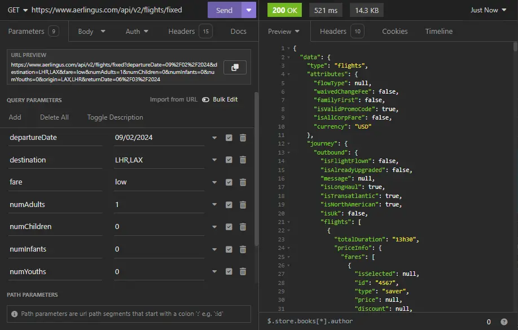Open destination row options dropdown

(x=214, y=160)
